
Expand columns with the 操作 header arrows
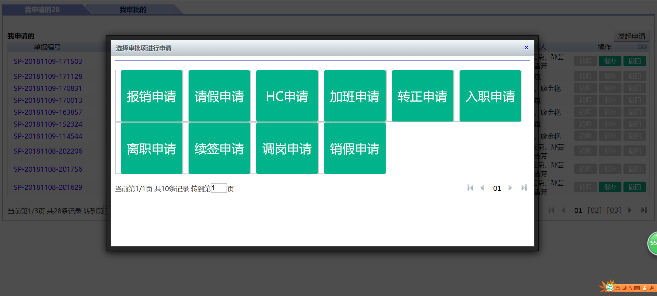pos(642,46)
